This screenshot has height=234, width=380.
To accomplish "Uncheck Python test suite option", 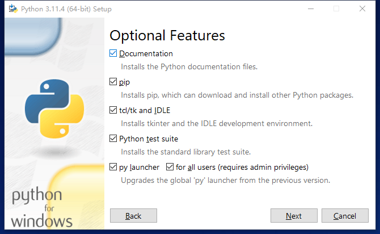I will (x=113, y=139).
